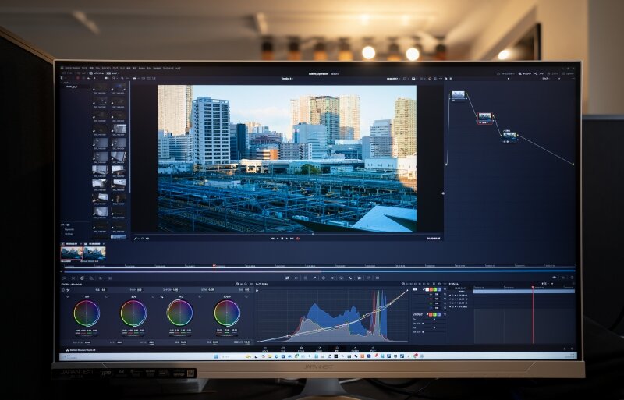Select the first clip thumbnail in timeline strip
The height and width of the screenshot is (400, 624).
point(72,253)
